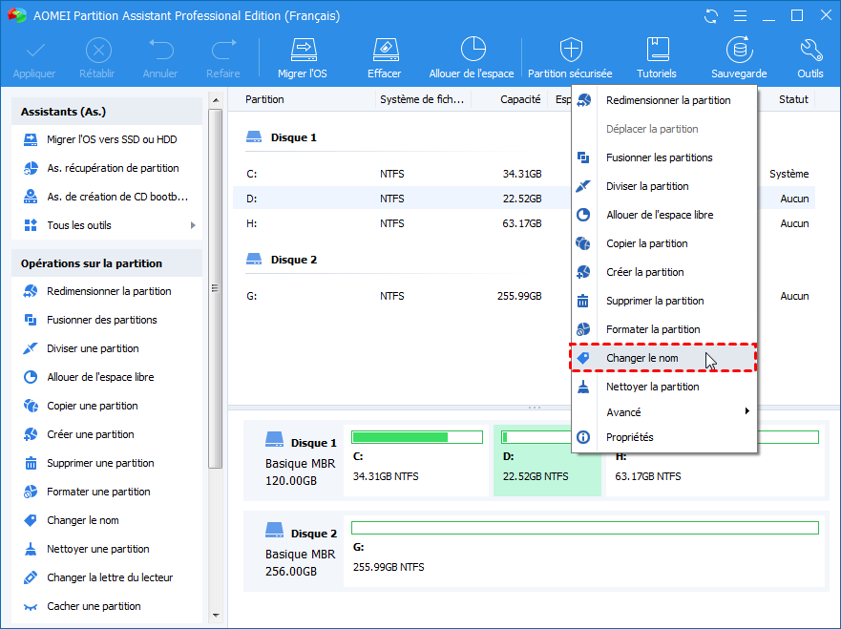Click Redimensionner la partition in left sidebar

109,291
